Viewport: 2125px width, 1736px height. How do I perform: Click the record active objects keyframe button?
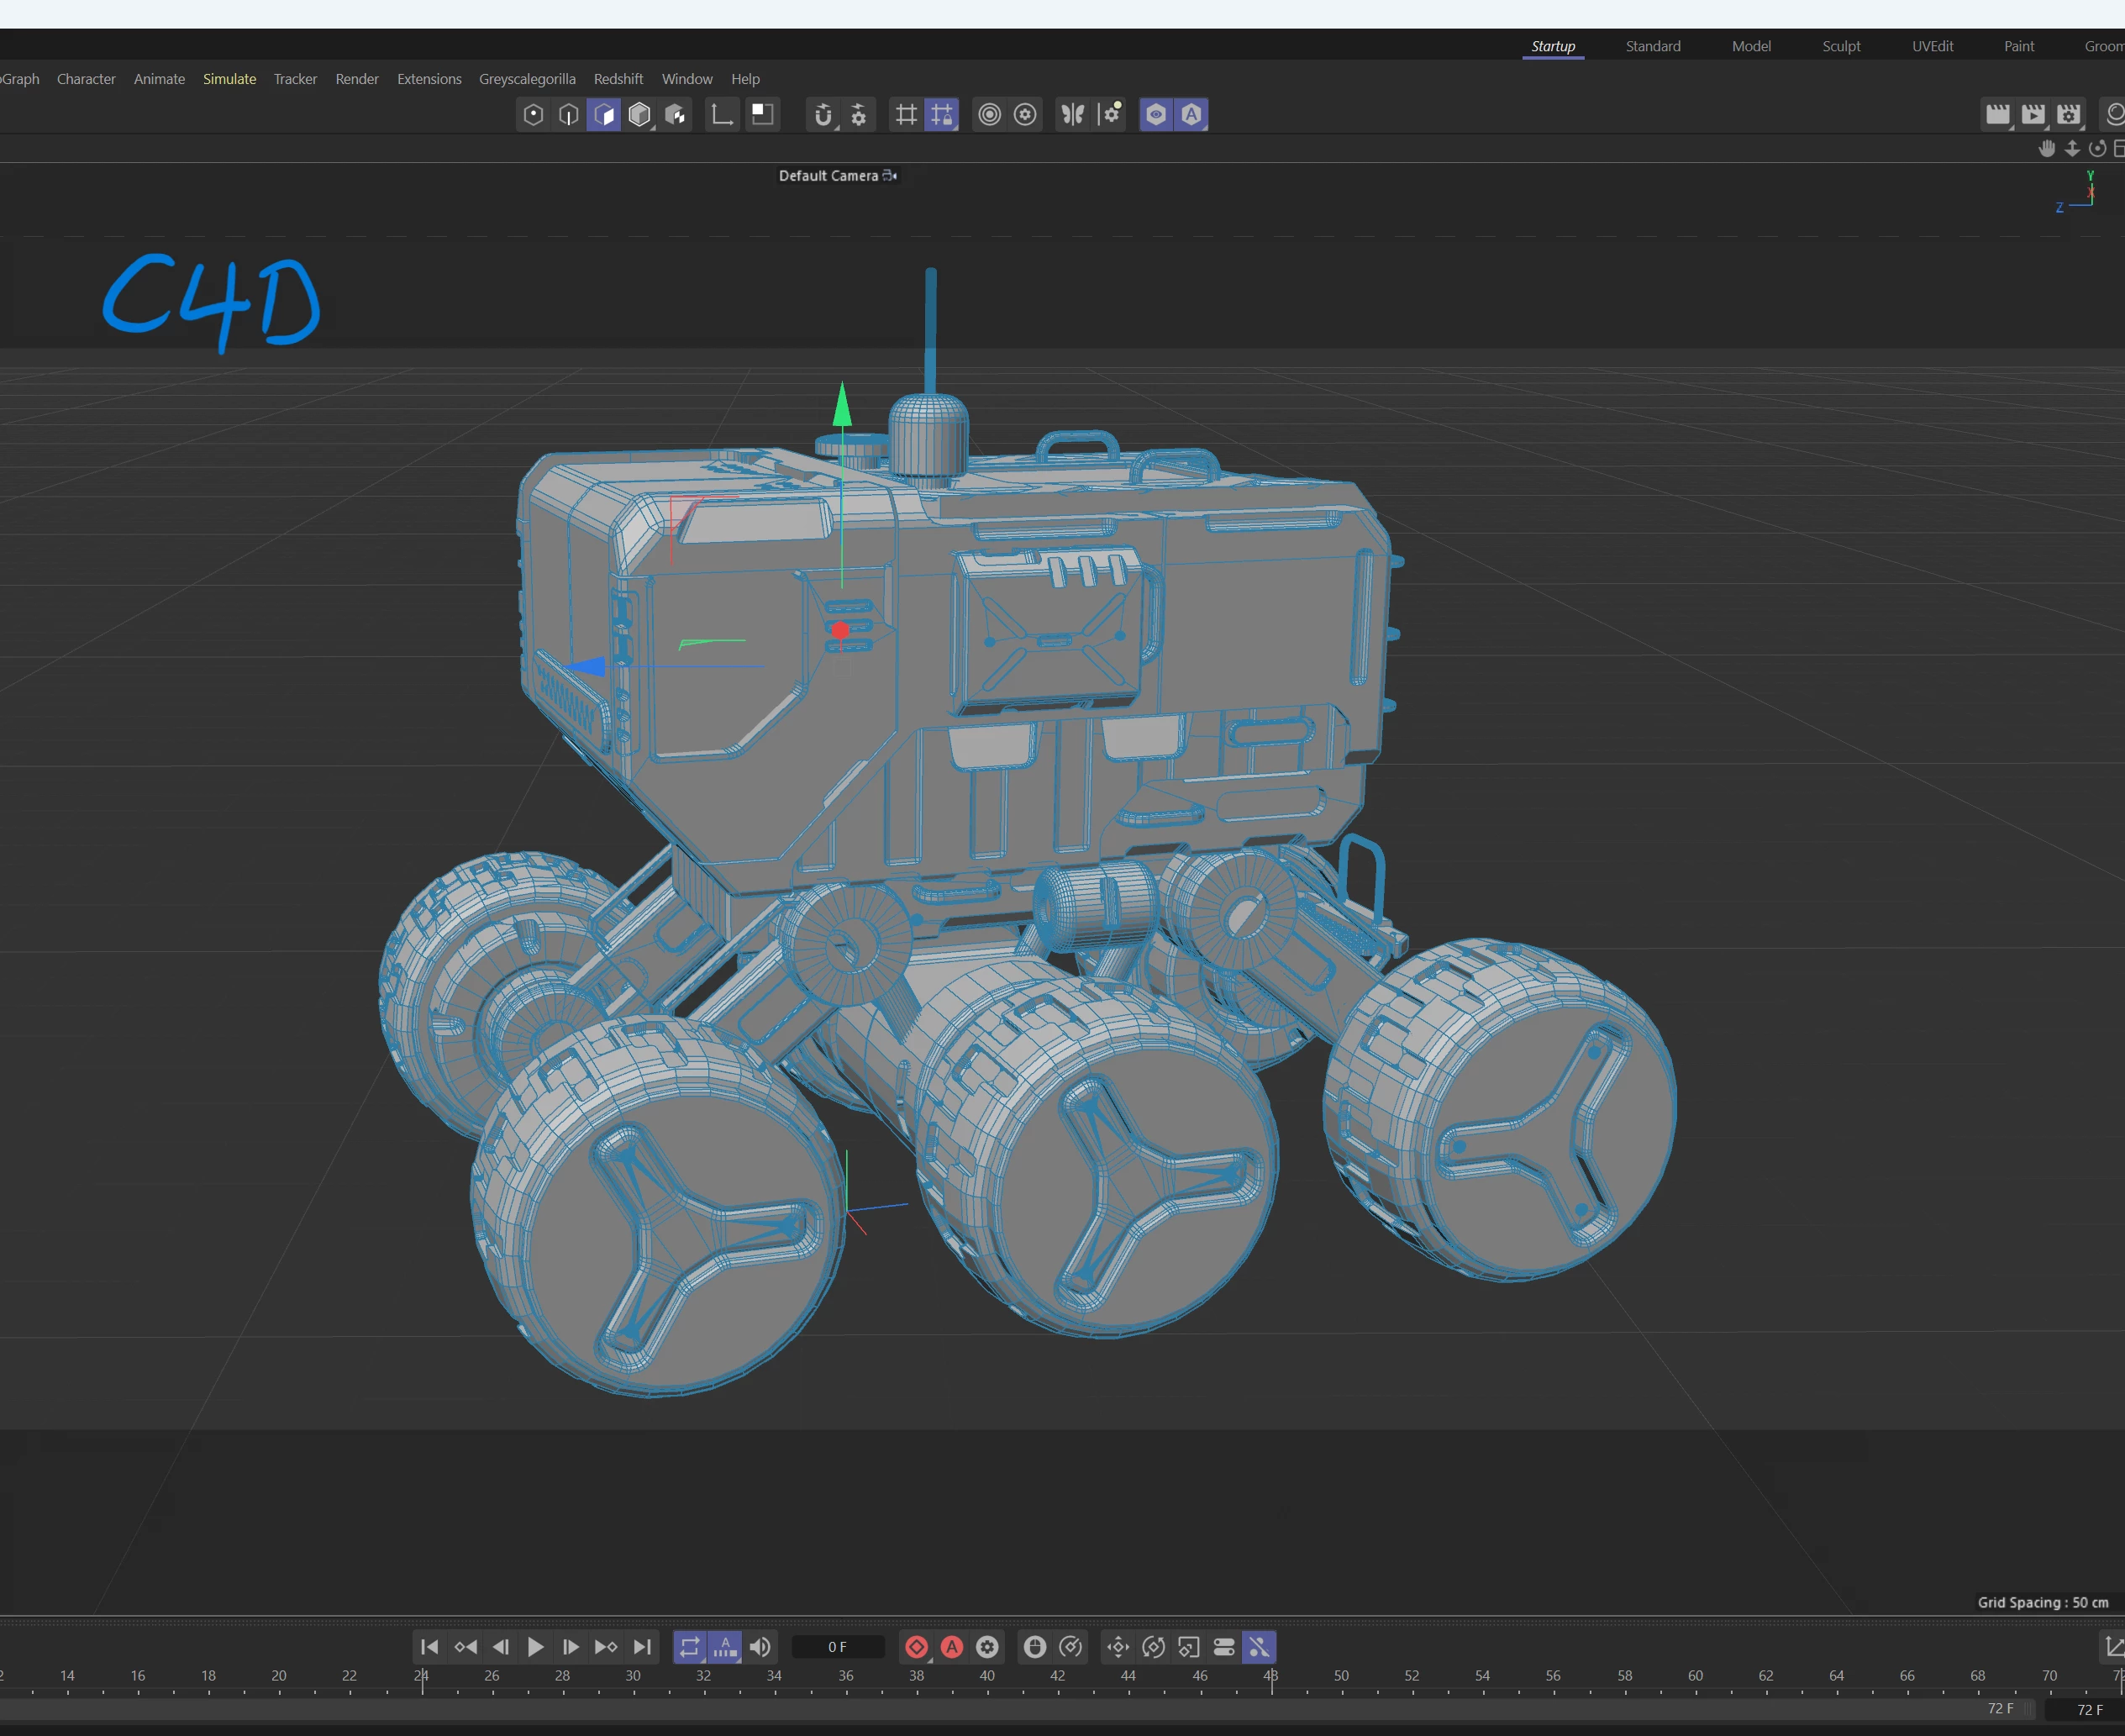pyautogui.click(x=916, y=1647)
